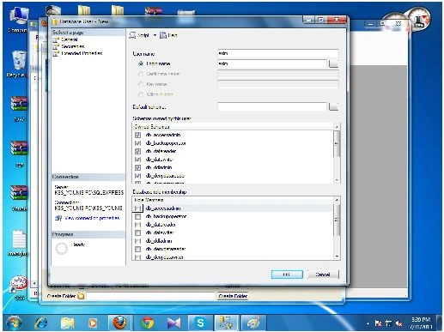Open the Windows Start menu
444x332 pixels.
point(14,323)
